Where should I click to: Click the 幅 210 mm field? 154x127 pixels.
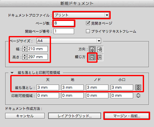tap(38, 49)
